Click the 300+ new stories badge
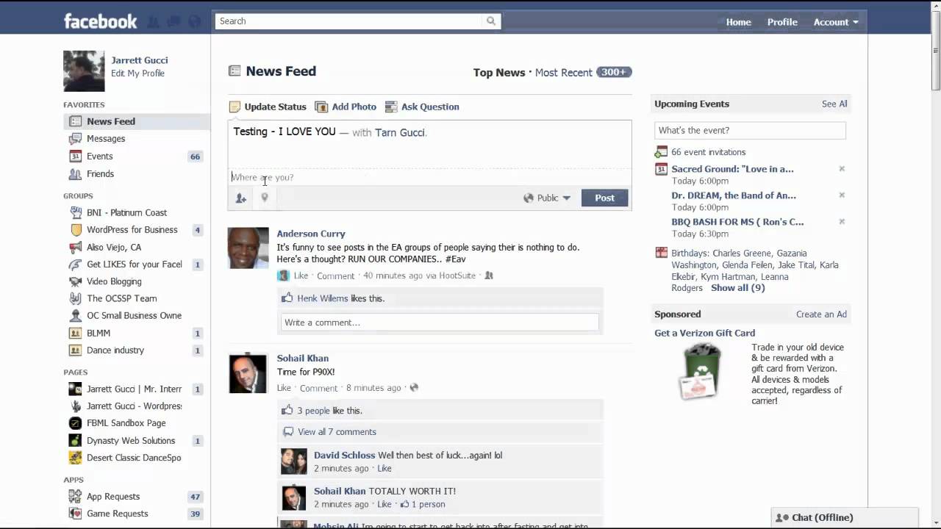The height and width of the screenshot is (529, 941). pos(614,72)
